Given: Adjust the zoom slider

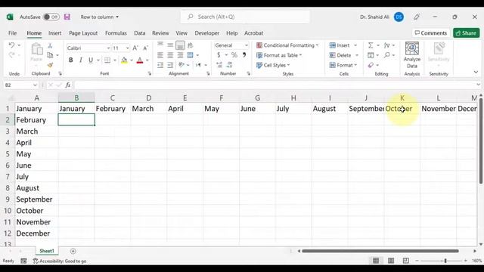Looking at the screenshot, I should (x=445, y=261).
